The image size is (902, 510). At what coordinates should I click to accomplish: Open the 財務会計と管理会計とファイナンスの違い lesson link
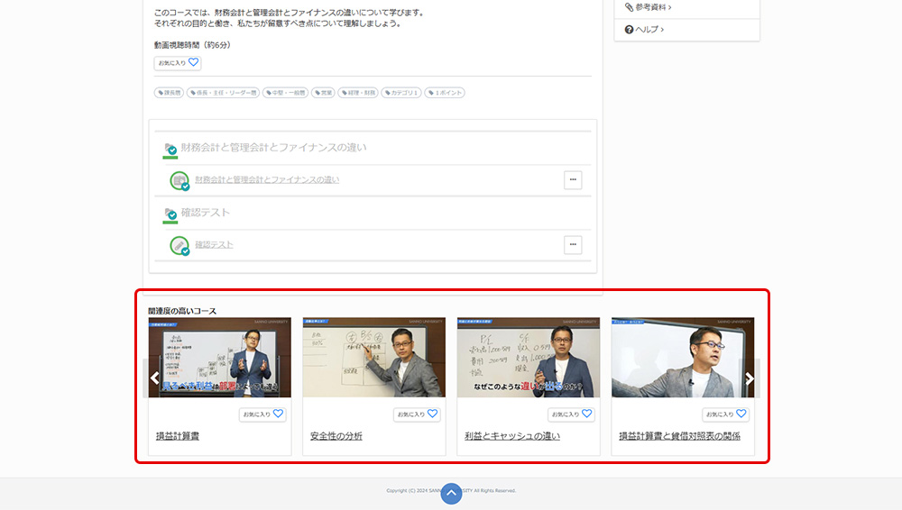[x=267, y=180]
